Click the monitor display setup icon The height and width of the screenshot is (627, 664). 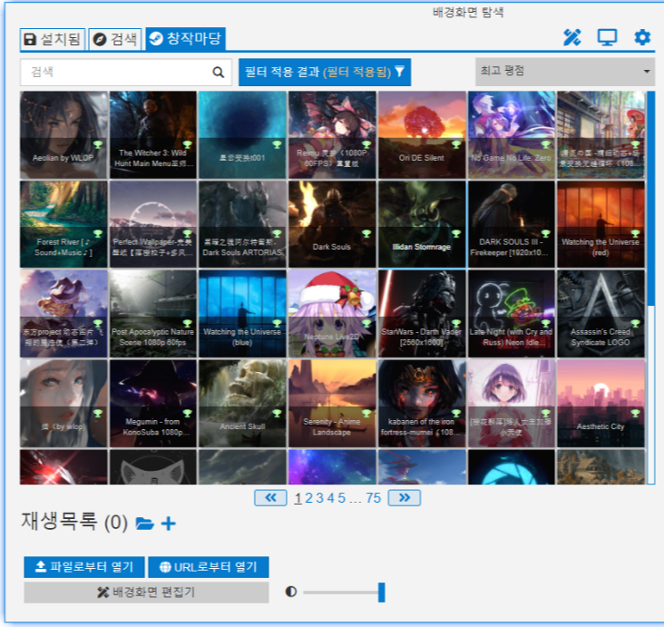607,38
